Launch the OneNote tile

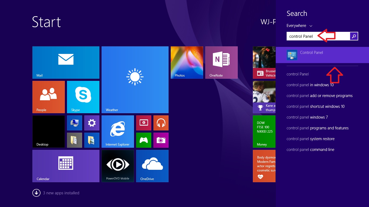222,63
